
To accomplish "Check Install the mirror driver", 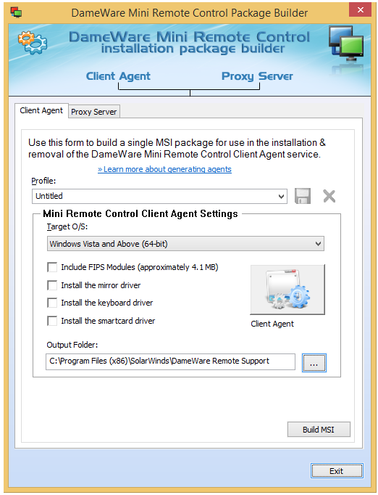I will point(52,285).
